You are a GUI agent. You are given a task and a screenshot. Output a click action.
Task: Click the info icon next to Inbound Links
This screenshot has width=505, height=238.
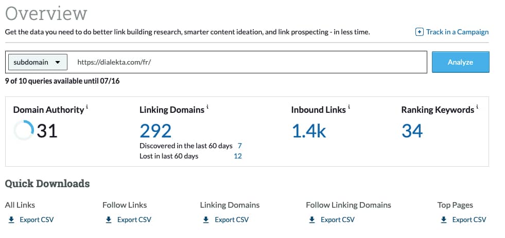[349, 107]
